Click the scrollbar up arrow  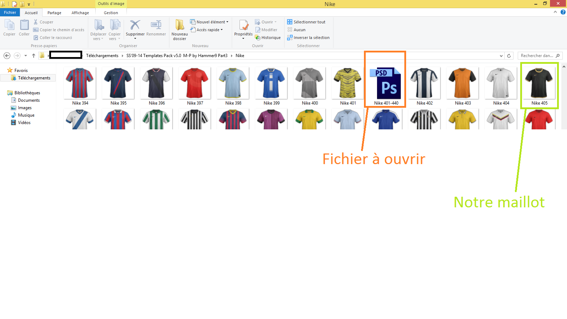click(x=564, y=67)
